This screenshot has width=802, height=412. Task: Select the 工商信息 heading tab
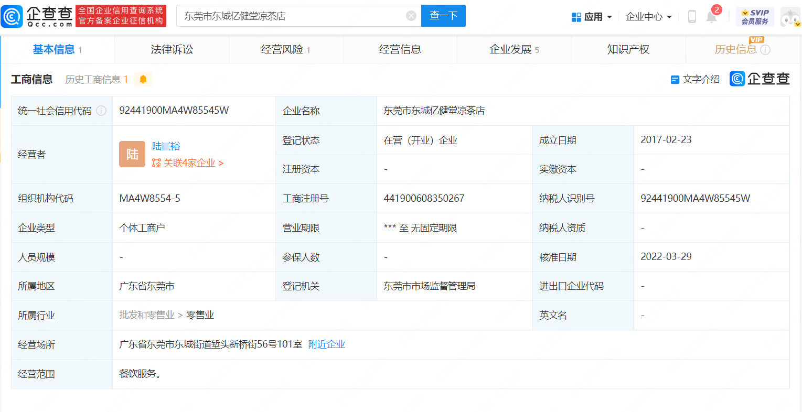pyautogui.click(x=32, y=79)
